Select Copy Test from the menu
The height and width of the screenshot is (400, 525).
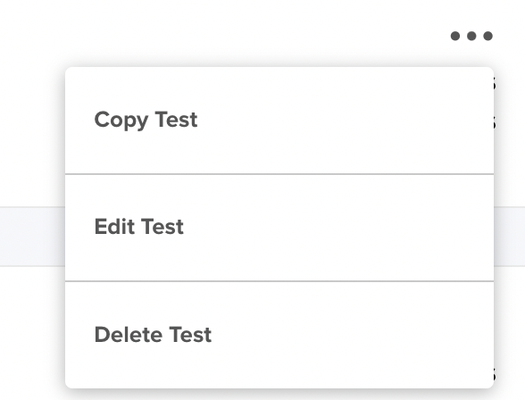(279, 121)
